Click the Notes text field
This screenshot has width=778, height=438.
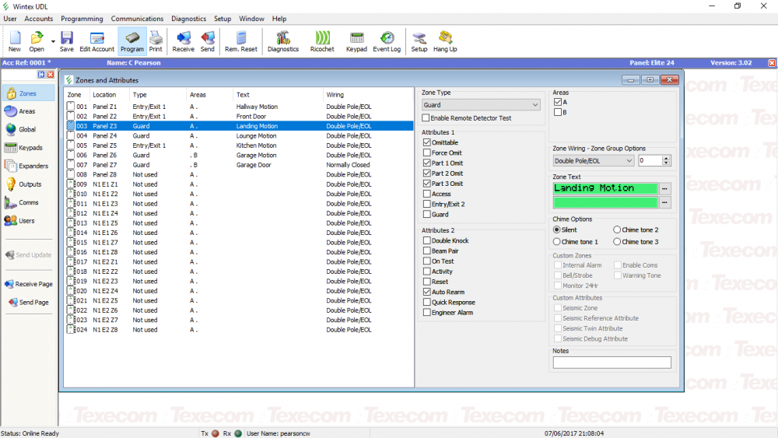tap(612, 363)
